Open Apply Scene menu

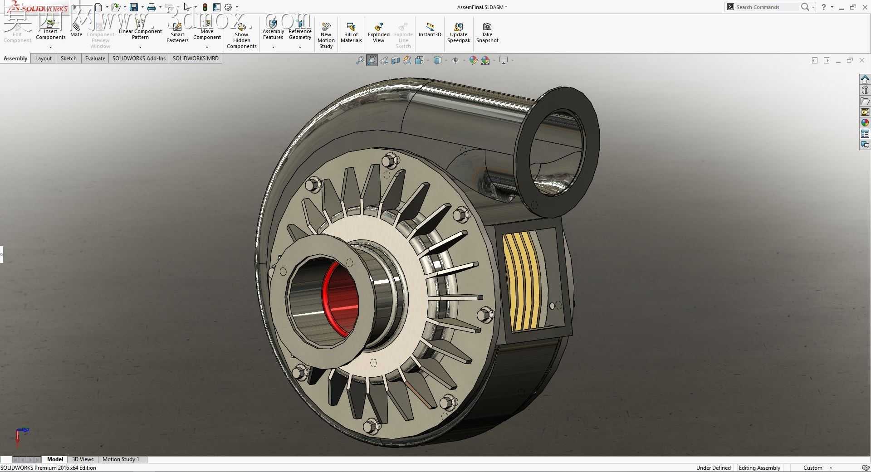click(x=485, y=60)
